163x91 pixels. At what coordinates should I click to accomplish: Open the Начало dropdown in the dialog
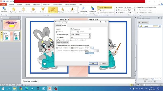pos(90,29)
